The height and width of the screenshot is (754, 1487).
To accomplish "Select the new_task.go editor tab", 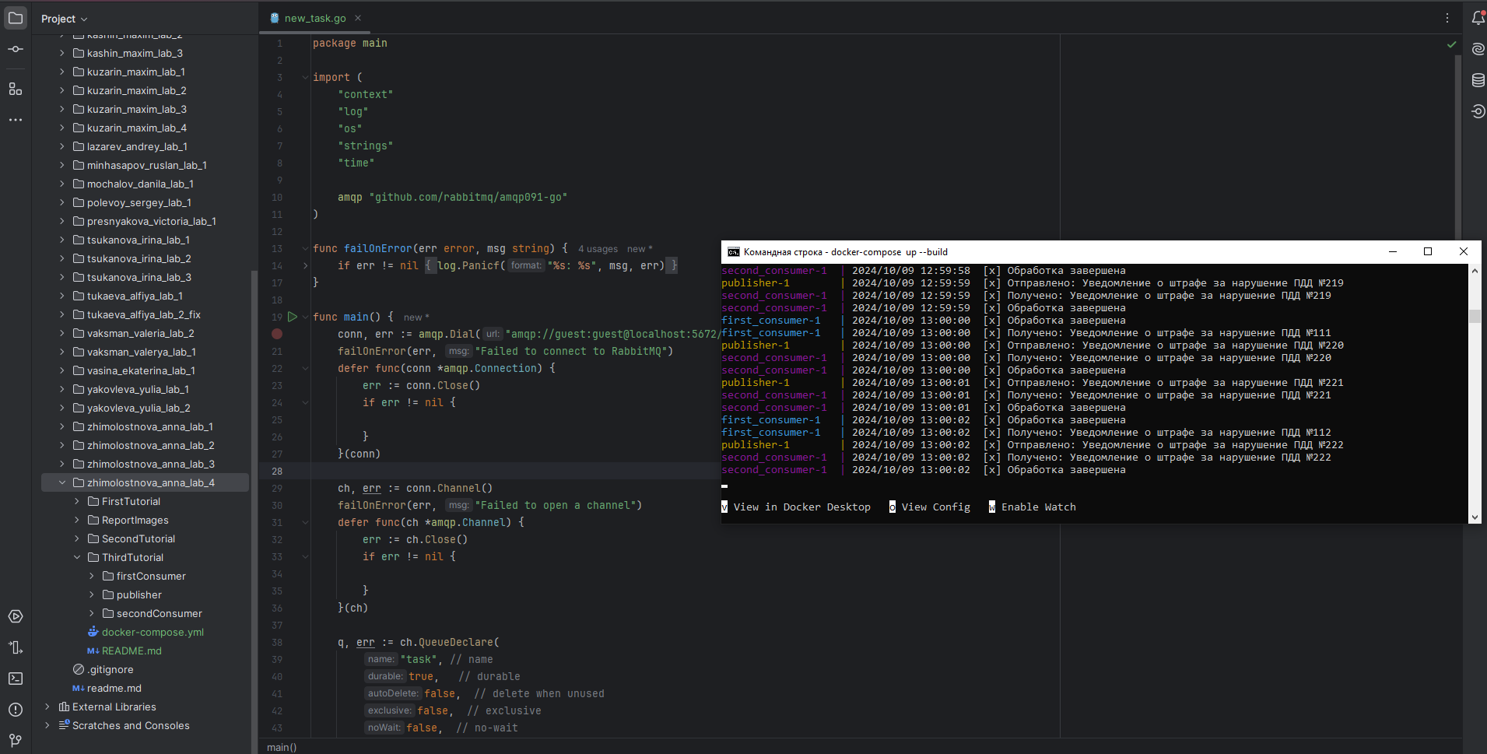I will tap(314, 18).
